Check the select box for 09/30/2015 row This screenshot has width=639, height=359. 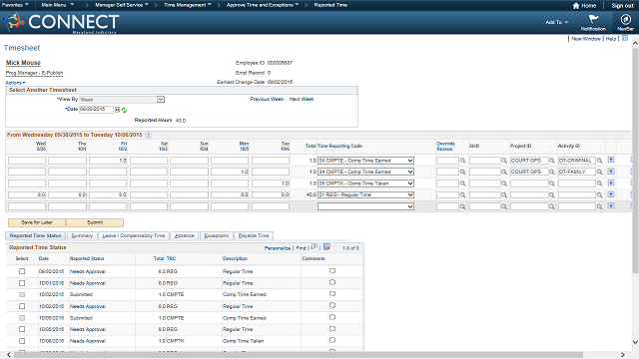pyautogui.click(x=22, y=271)
